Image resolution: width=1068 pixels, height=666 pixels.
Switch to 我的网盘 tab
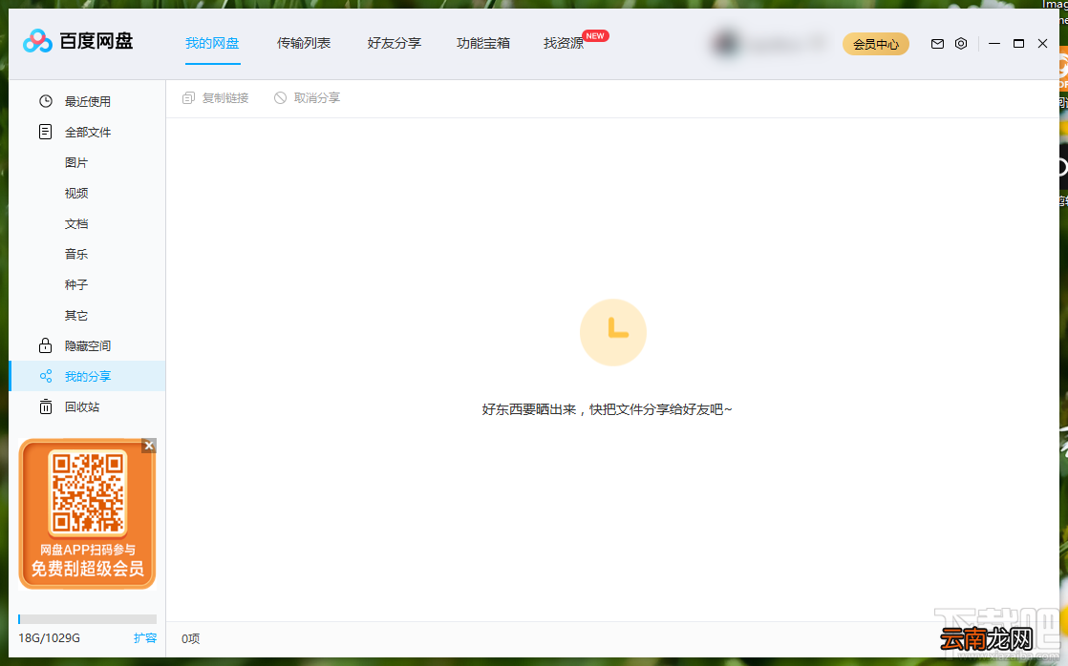(212, 43)
